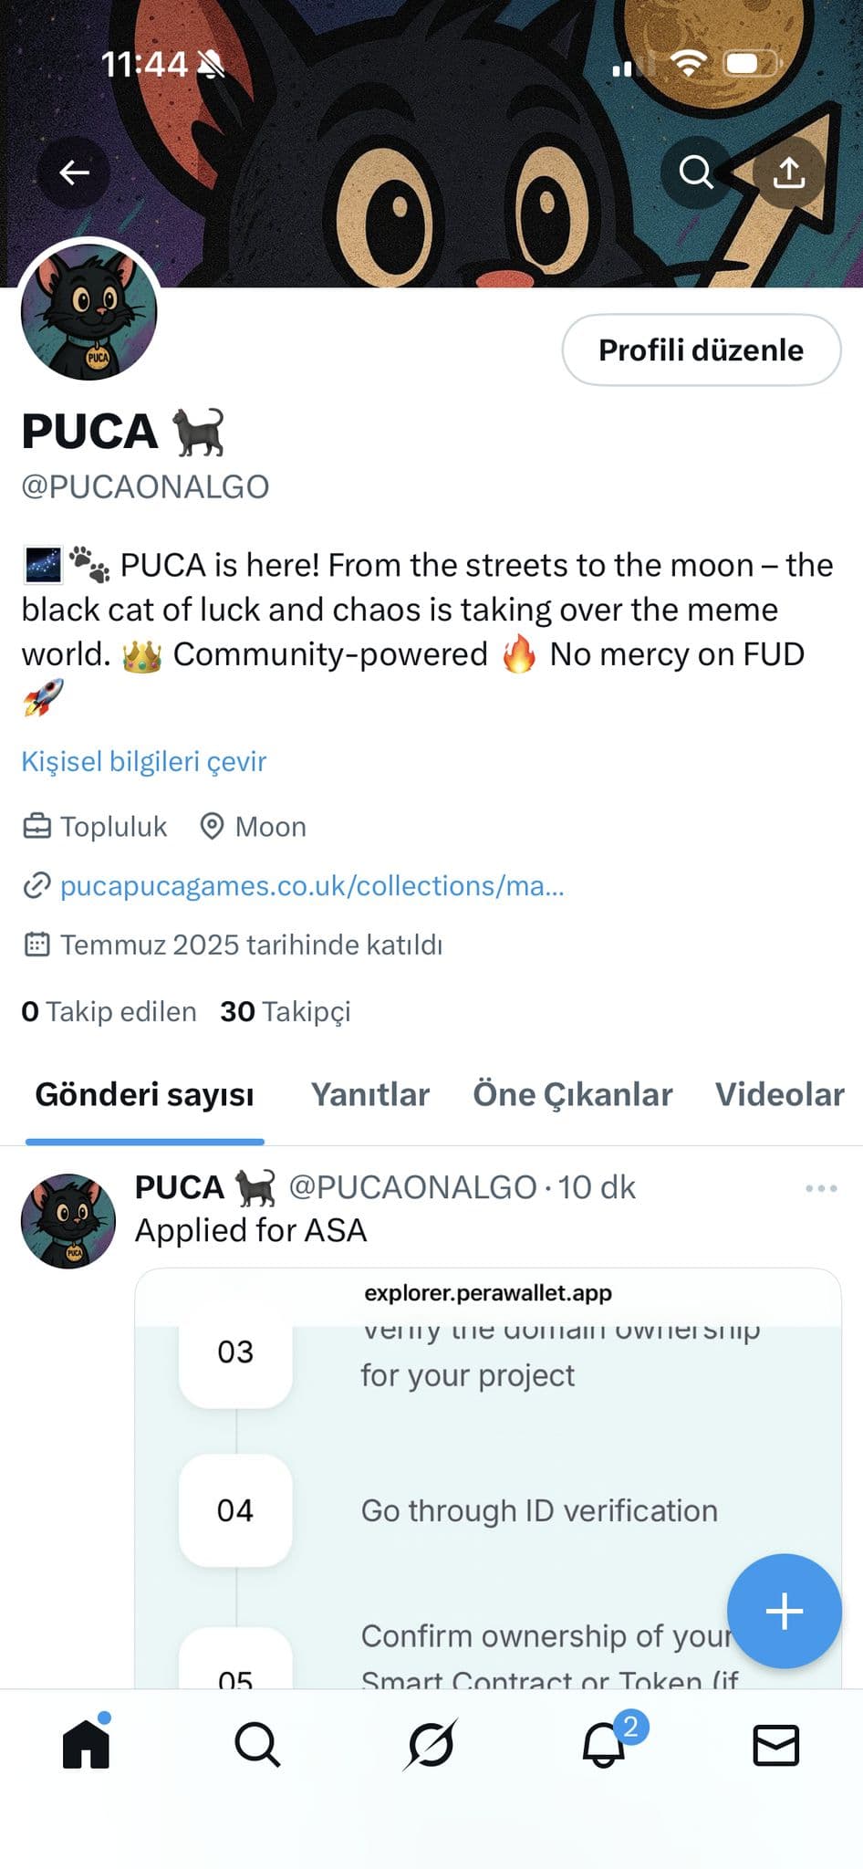
Task: Open the Videolar tab
Action: 779,1094
